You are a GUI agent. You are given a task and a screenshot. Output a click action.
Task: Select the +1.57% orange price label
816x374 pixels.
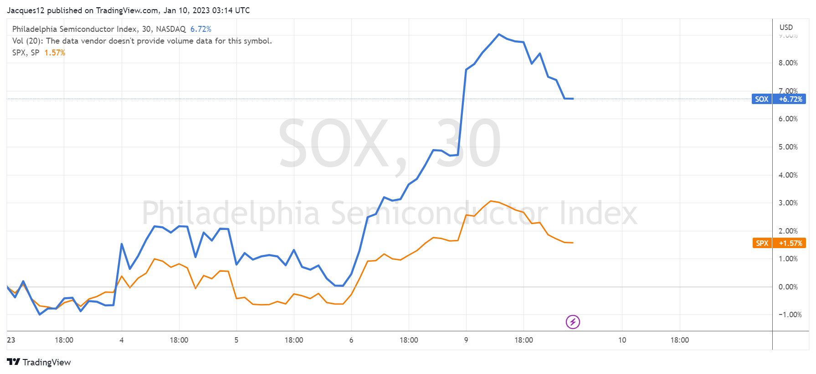(x=790, y=243)
